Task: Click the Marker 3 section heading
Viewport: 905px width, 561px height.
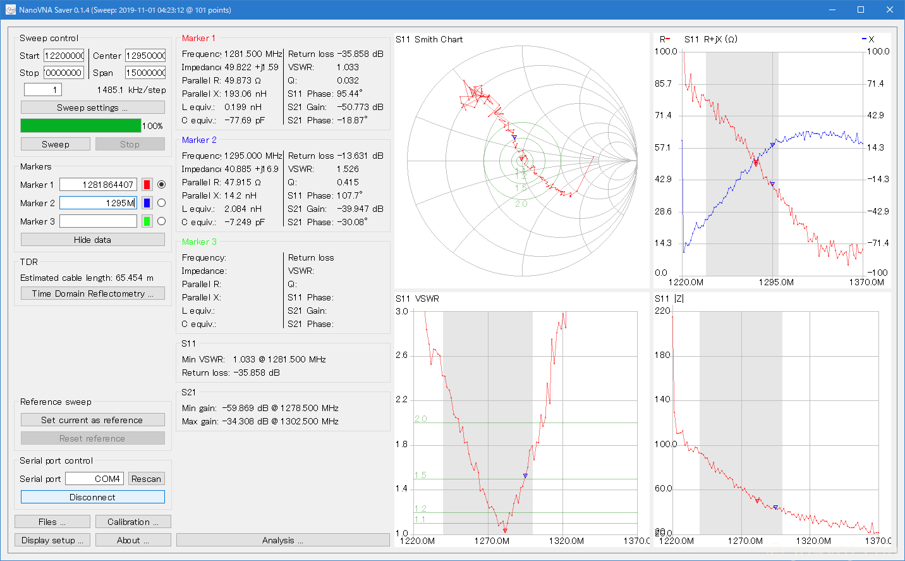Action: 199,242
